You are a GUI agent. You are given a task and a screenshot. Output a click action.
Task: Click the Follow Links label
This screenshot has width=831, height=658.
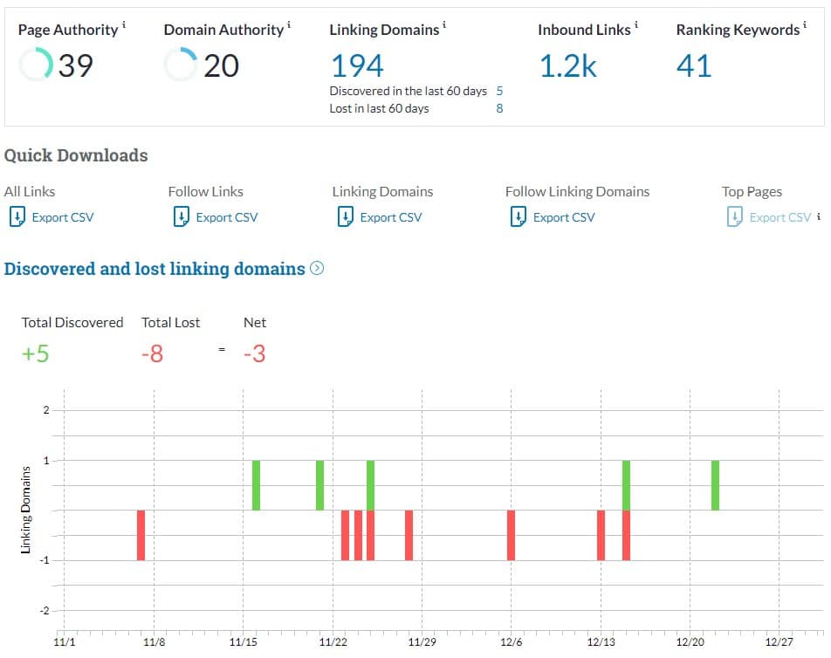coord(206,191)
